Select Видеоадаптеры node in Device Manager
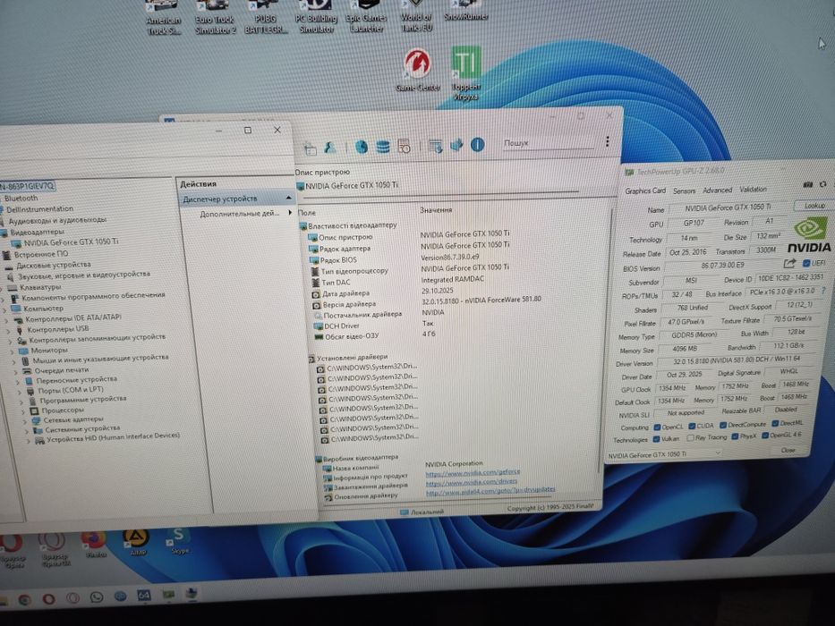Screen dimensions: 835x626 (37, 233)
